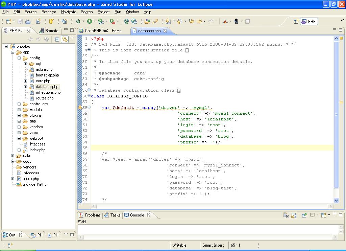Open the Refactor menu
Image resolution: width=346 pixels, height=251 pixels.
click(x=49, y=12)
